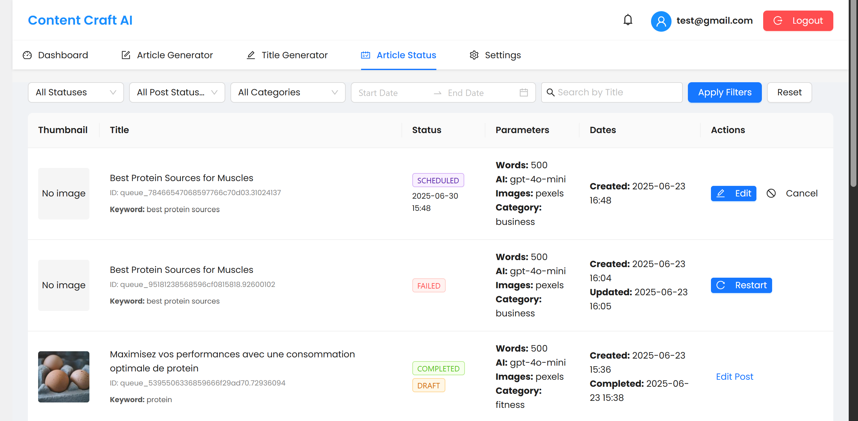This screenshot has height=421, width=858.
Task: Click the FAILED status badge
Action: pos(429,286)
